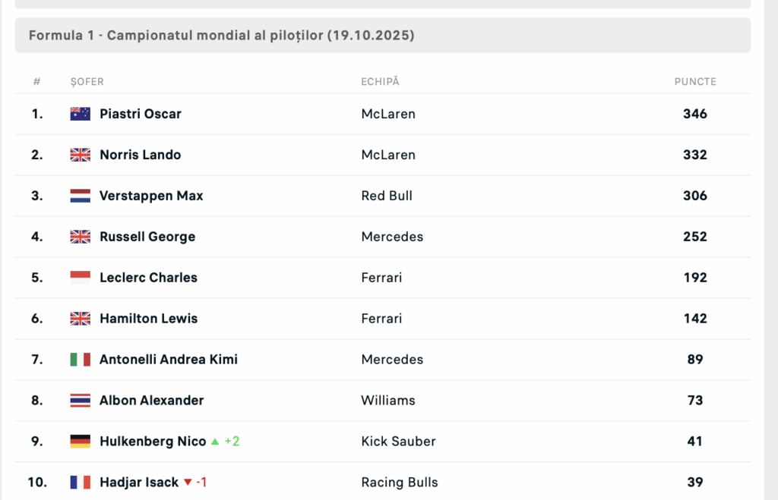778x500 pixels.
Task: Click the Williams team name
Action: (x=388, y=401)
